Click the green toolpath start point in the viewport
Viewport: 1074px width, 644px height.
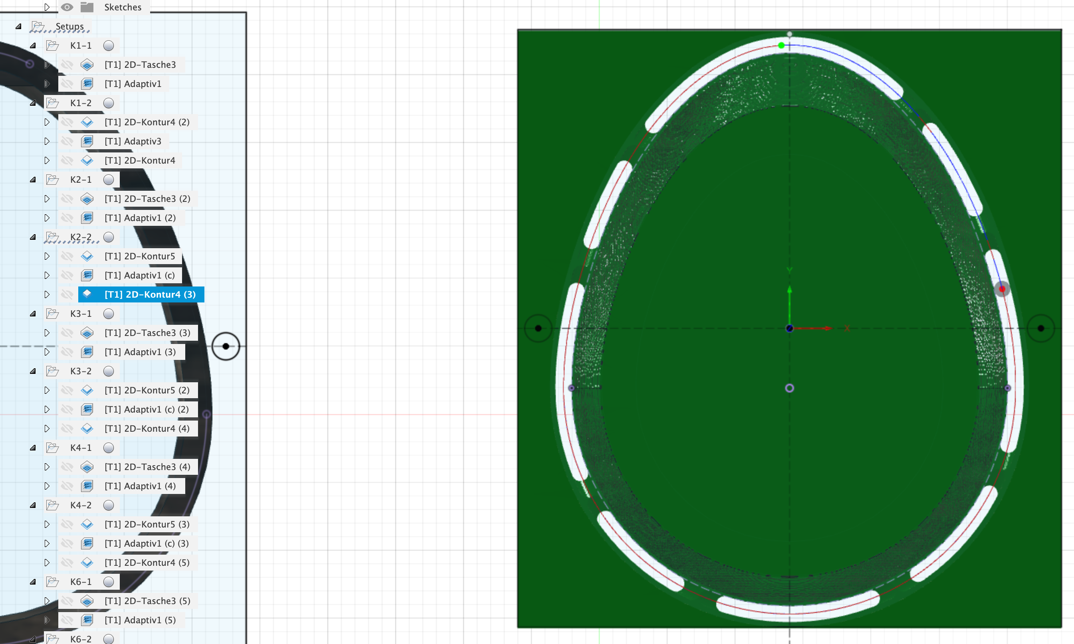click(781, 45)
